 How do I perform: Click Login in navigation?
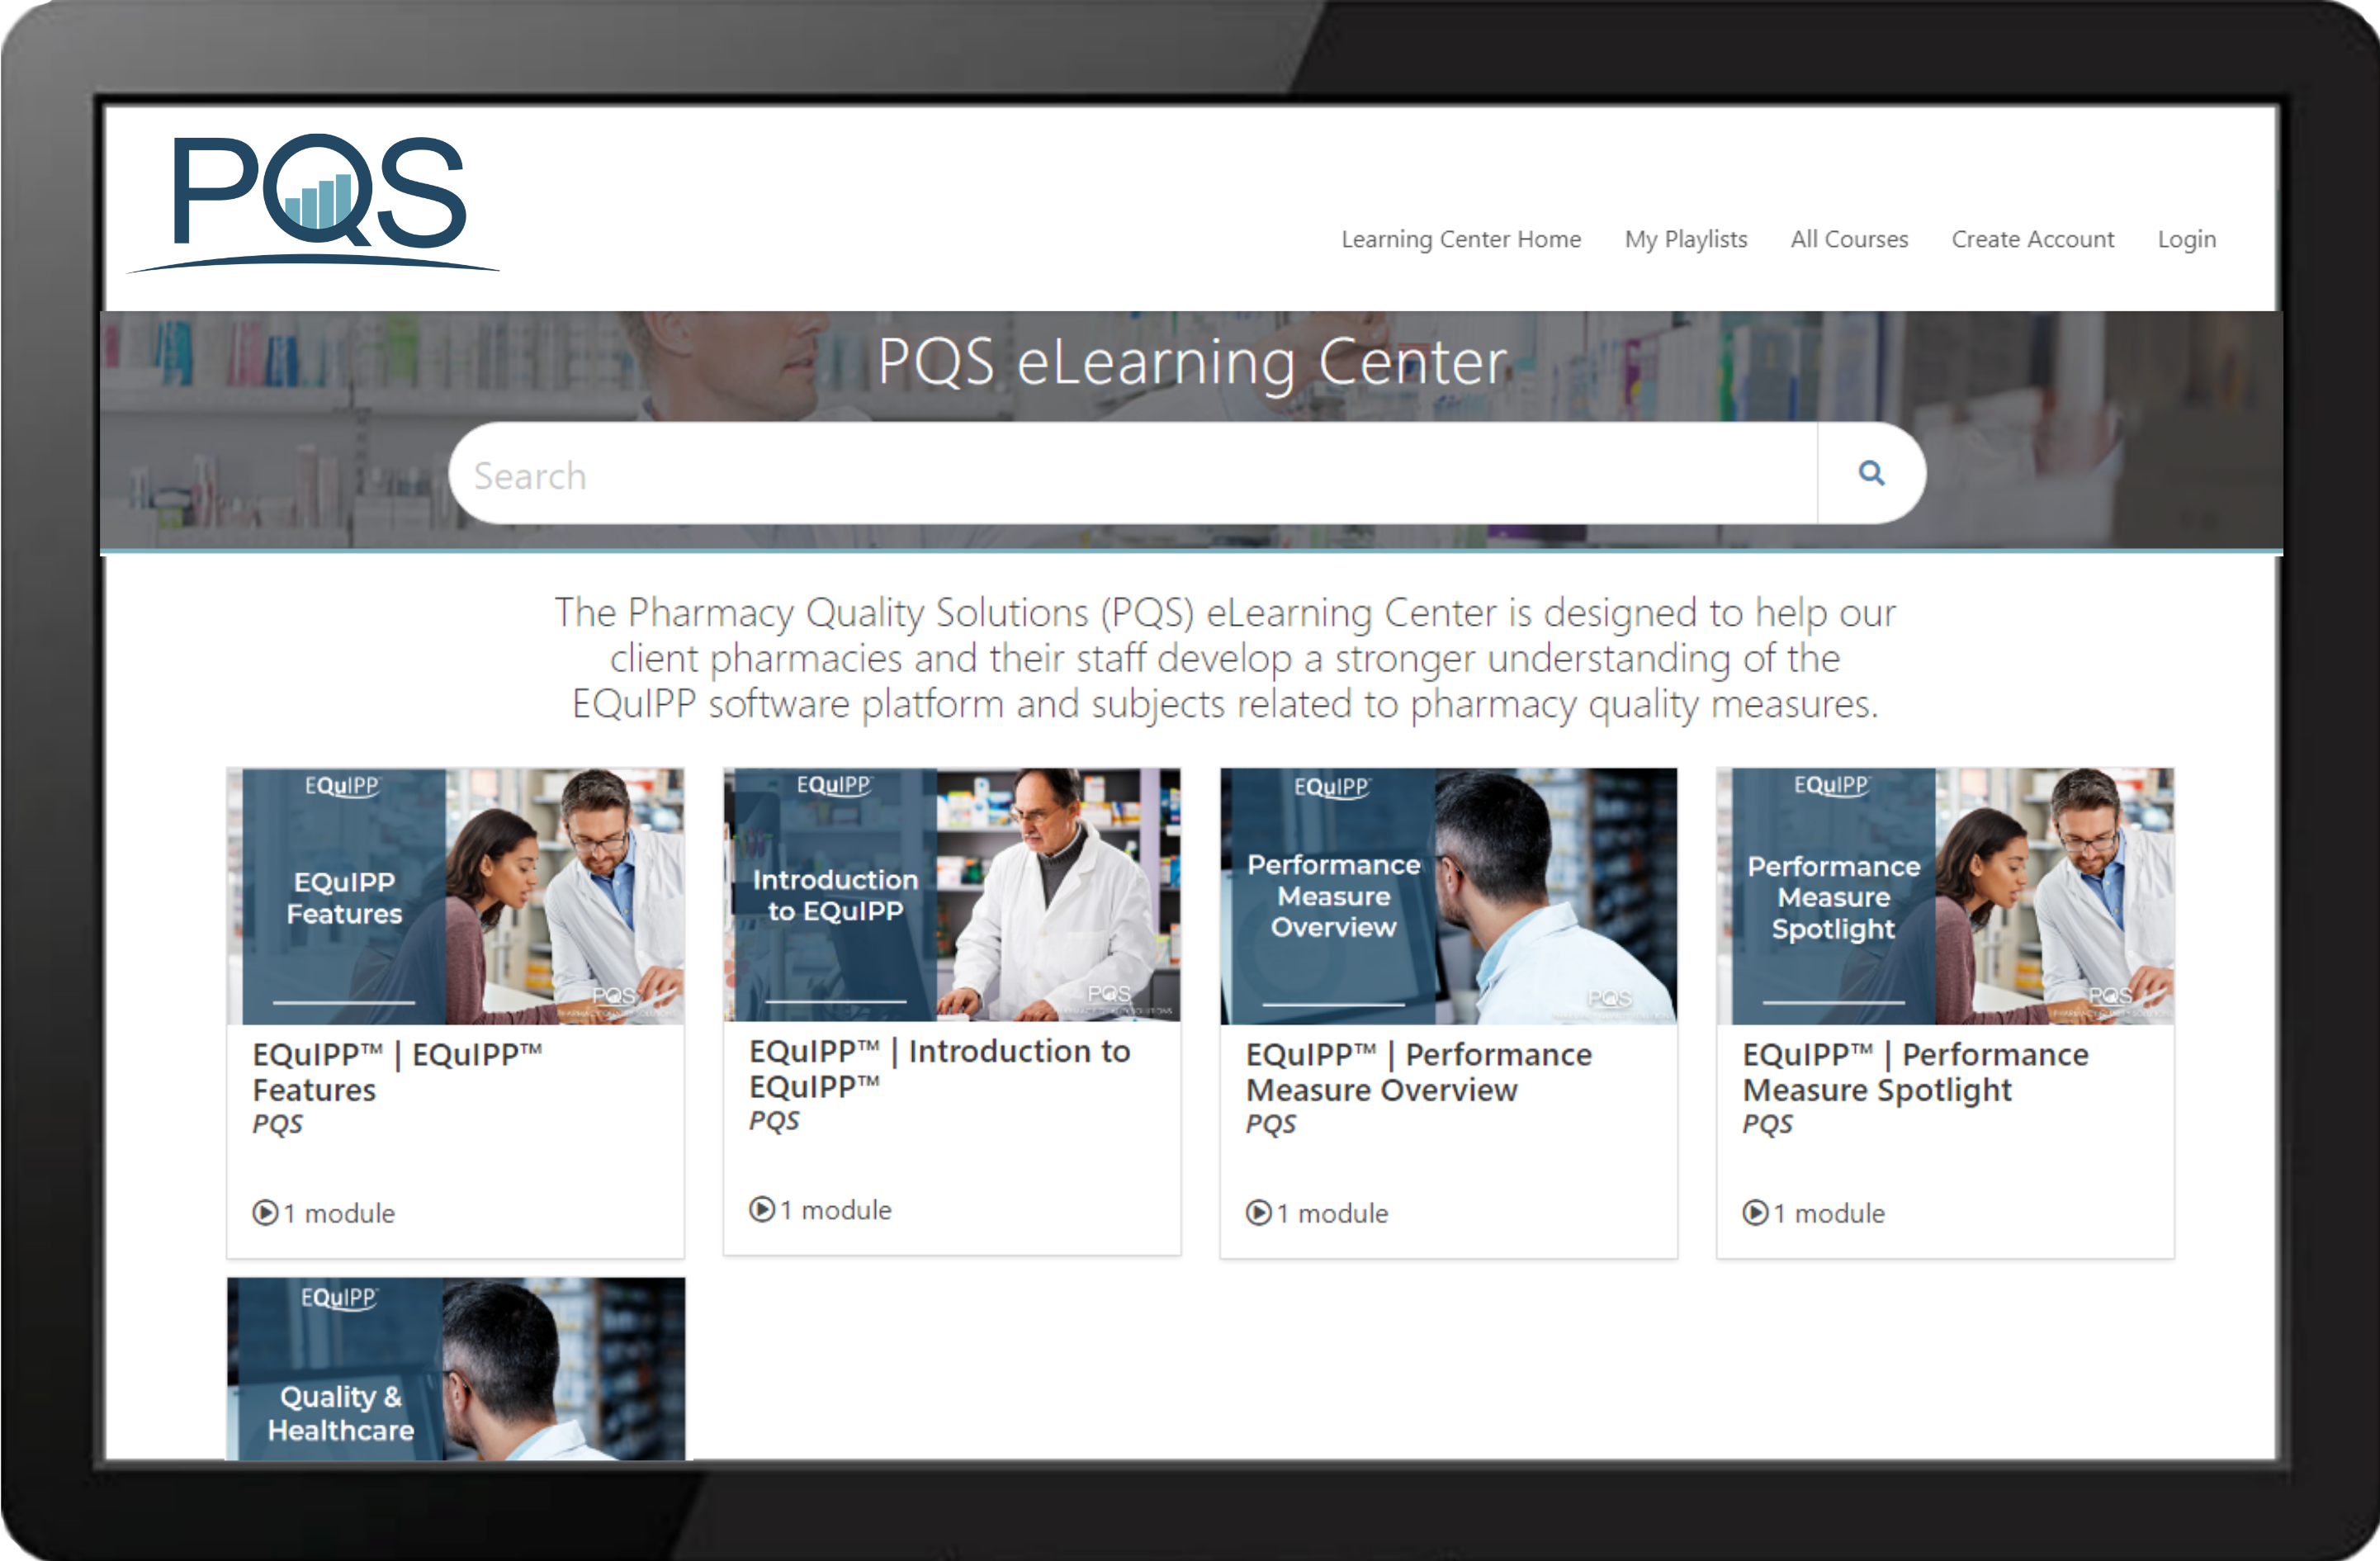[2187, 240]
